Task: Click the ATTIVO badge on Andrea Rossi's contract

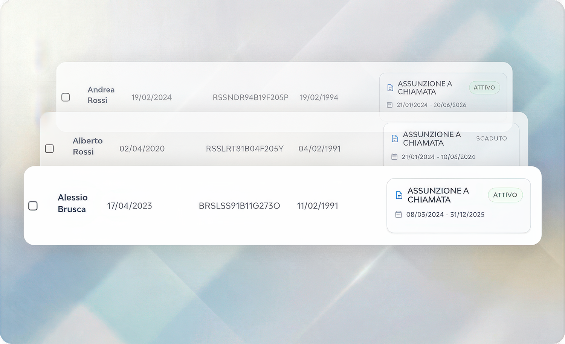Action: 484,88
